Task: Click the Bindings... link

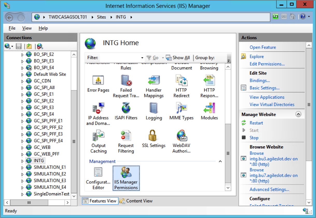Action: (260, 81)
